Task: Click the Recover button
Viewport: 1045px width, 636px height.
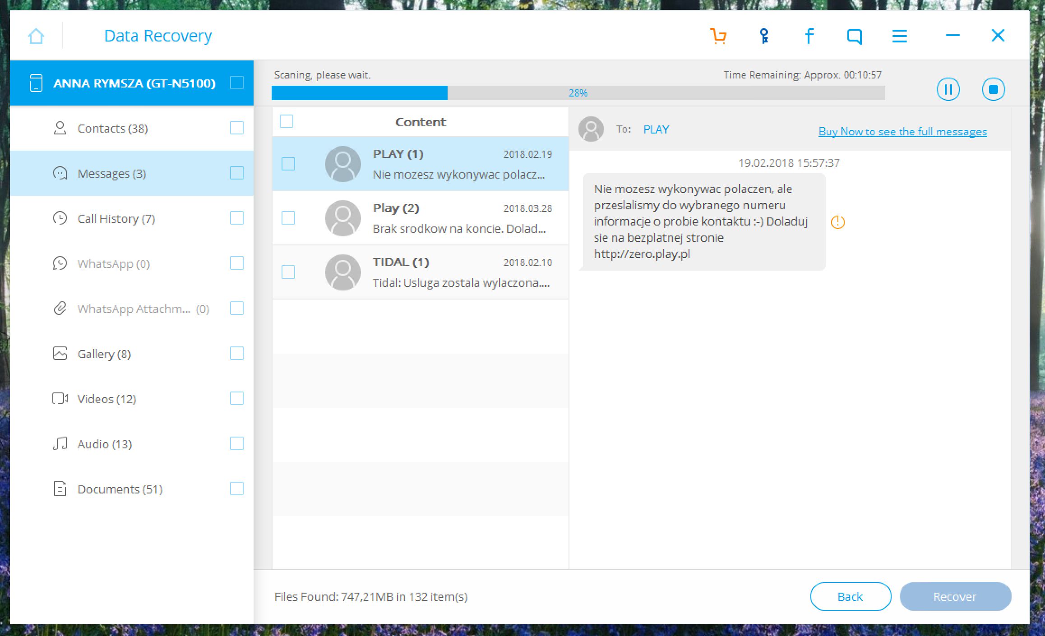Action: (x=955, y=596)
